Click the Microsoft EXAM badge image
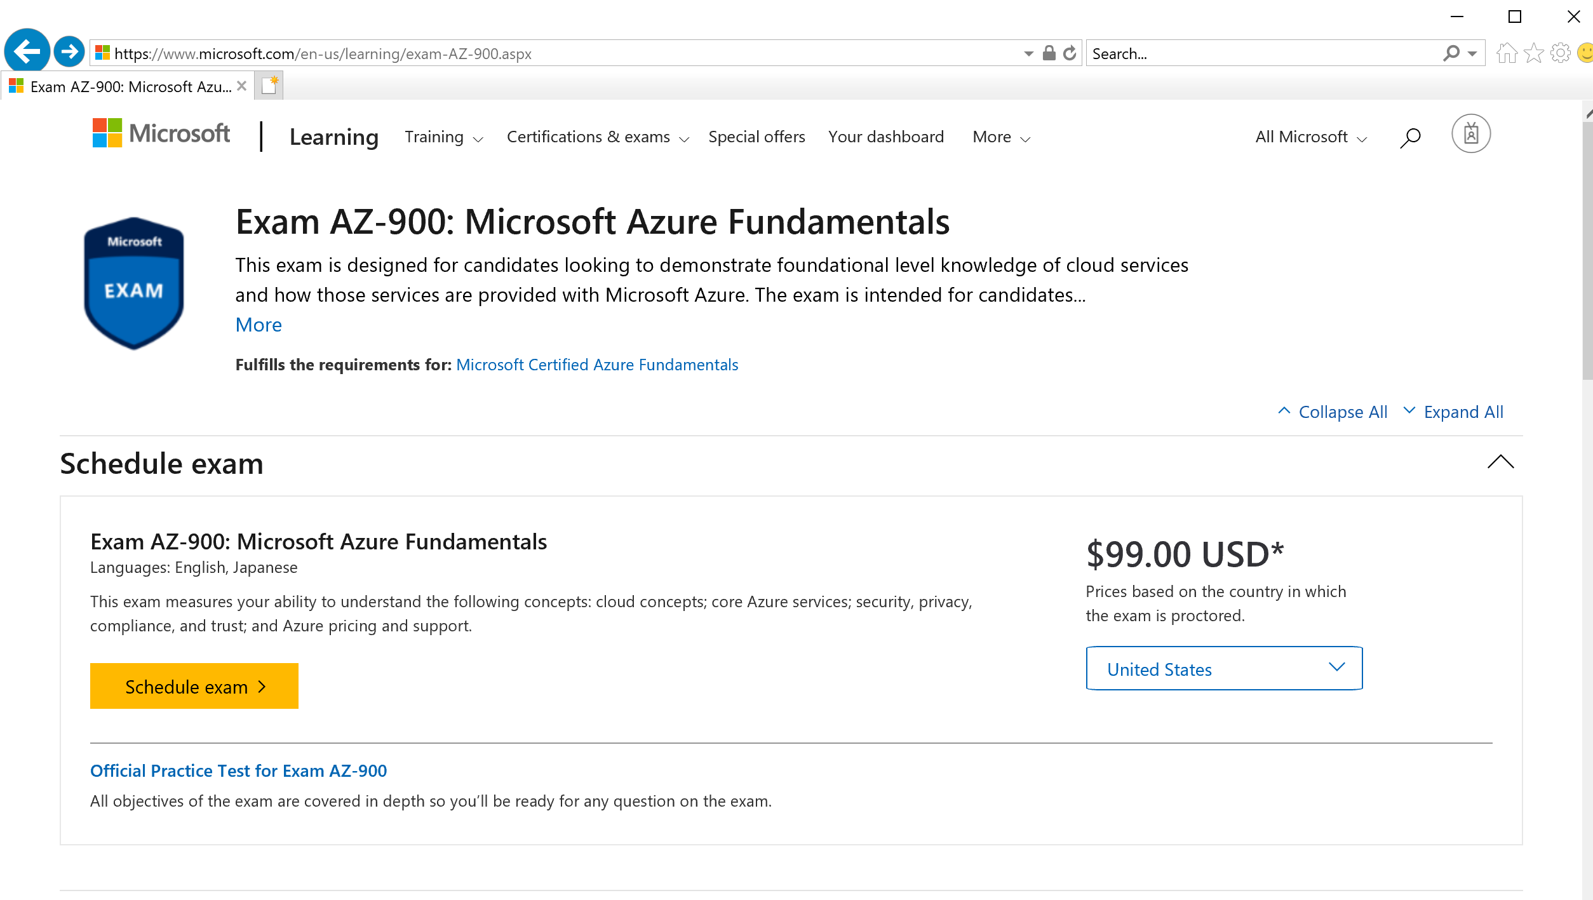This screenshot has height=900, width=1593. coord(134,283)
